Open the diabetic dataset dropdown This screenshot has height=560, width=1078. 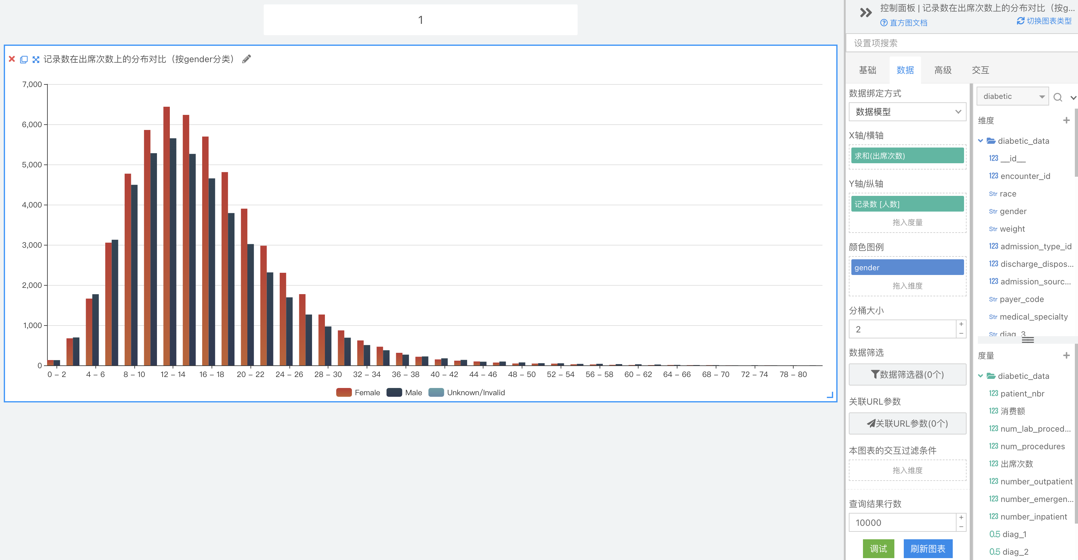coord(1012,96)
